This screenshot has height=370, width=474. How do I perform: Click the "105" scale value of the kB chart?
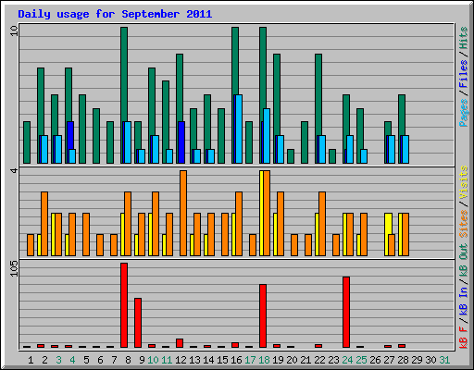coord(14,269)
